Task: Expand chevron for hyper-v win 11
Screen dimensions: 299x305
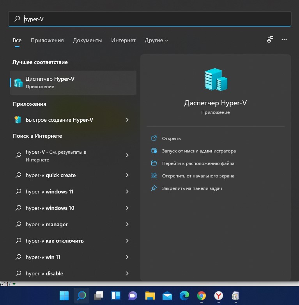Action: 127,257
